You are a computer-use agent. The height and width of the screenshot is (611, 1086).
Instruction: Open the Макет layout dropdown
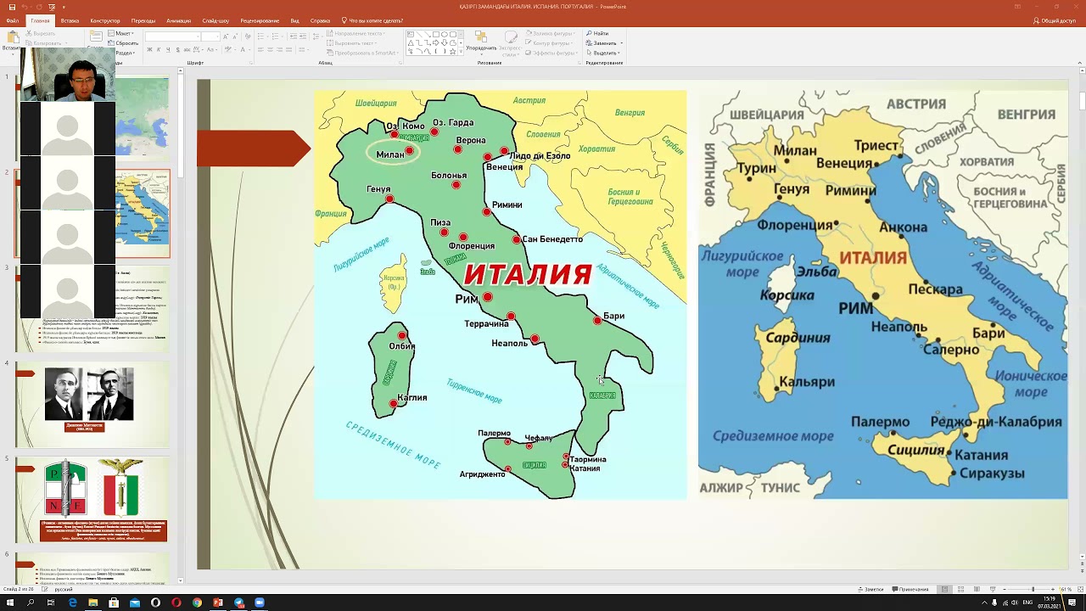coord(121,34)
